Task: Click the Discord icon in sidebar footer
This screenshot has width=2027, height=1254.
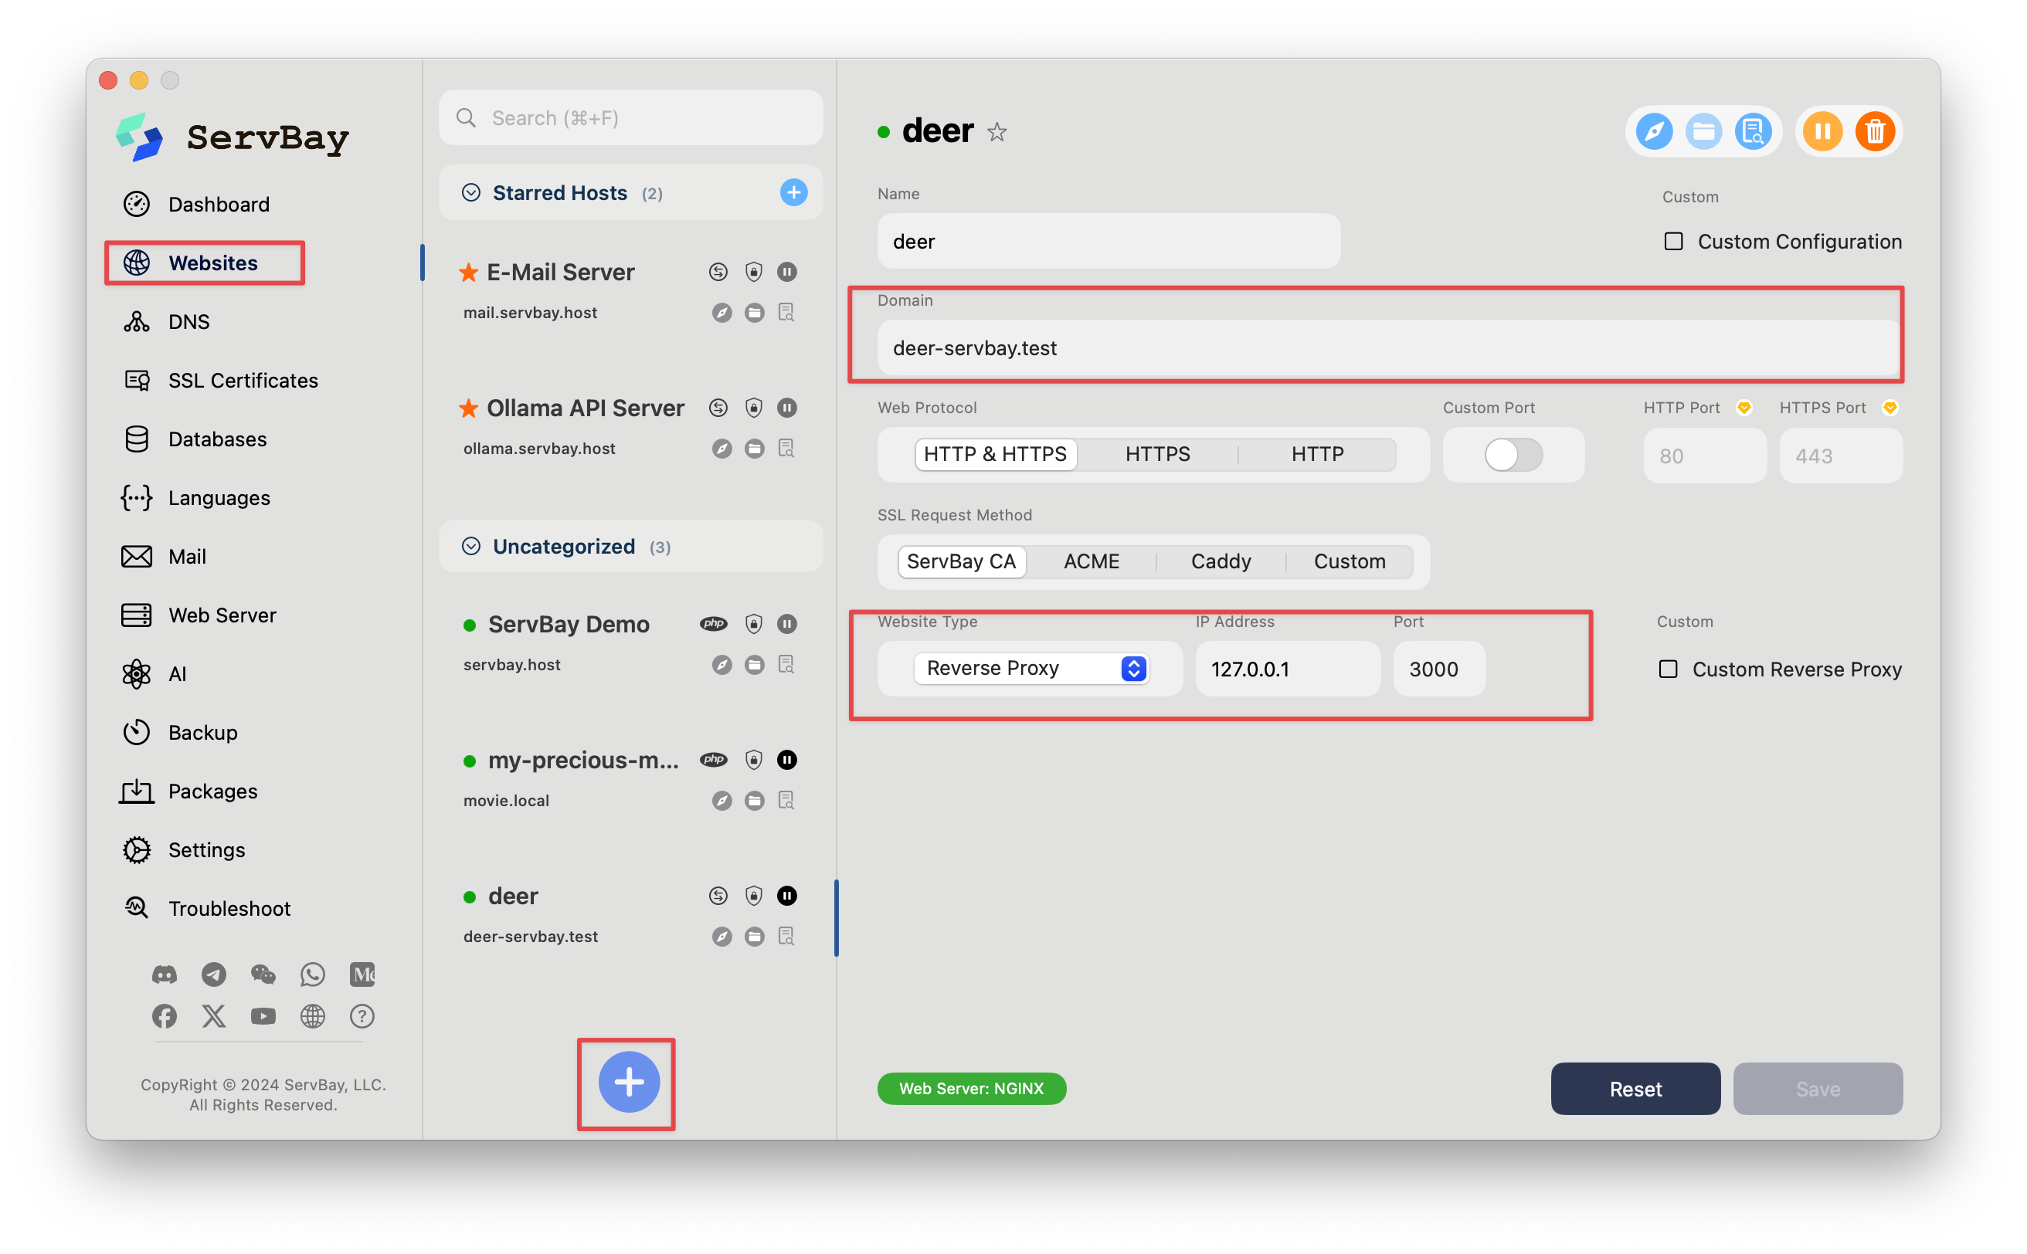Action: coord(165,974)
